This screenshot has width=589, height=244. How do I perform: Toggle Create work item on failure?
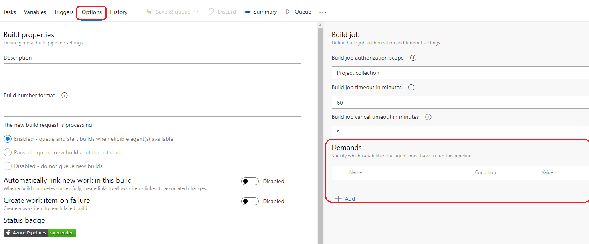click(x=250, y=202)
